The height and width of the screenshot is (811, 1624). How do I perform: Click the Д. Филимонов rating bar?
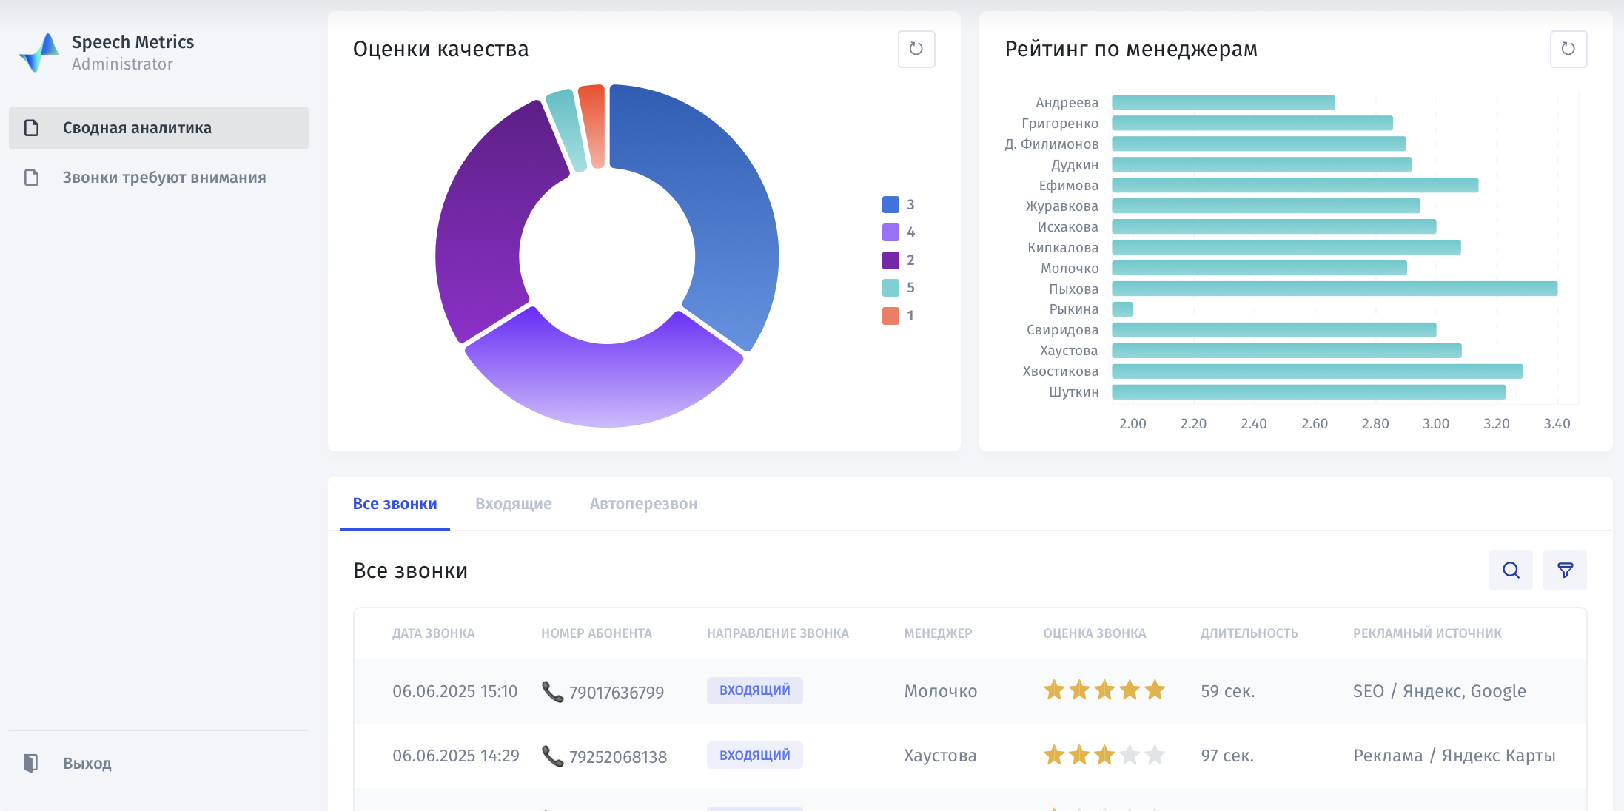coord(1259,144)
